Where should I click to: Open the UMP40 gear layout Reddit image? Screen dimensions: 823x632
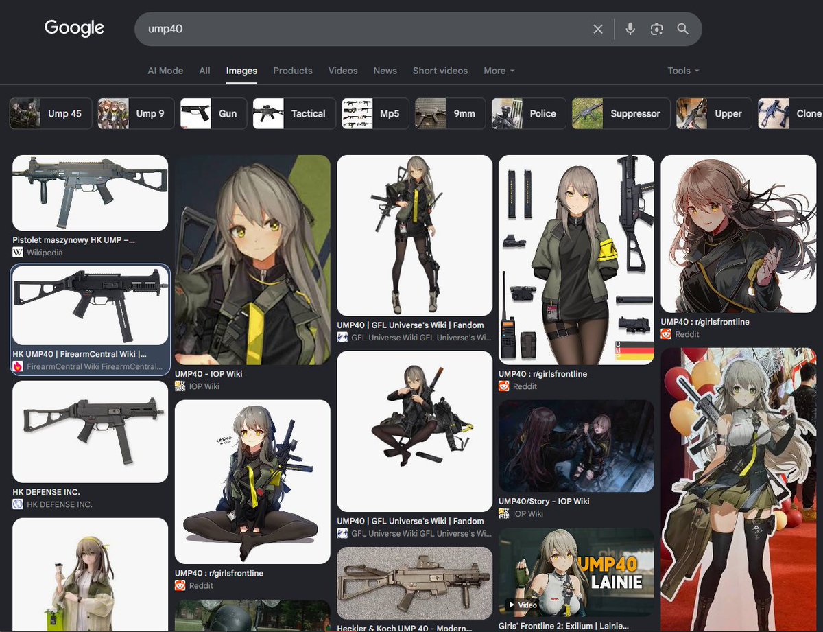click(576, 260)
